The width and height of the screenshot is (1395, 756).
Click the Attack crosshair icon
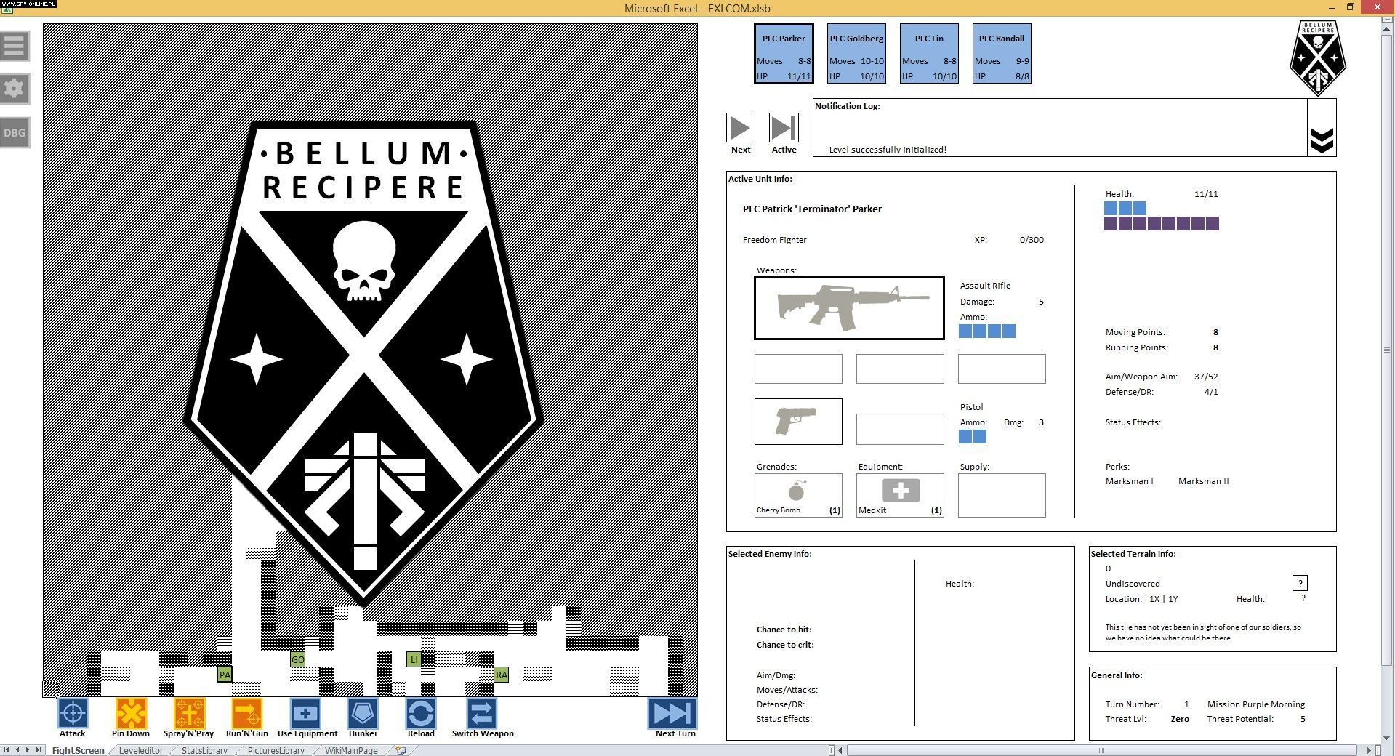pos(73,714)
